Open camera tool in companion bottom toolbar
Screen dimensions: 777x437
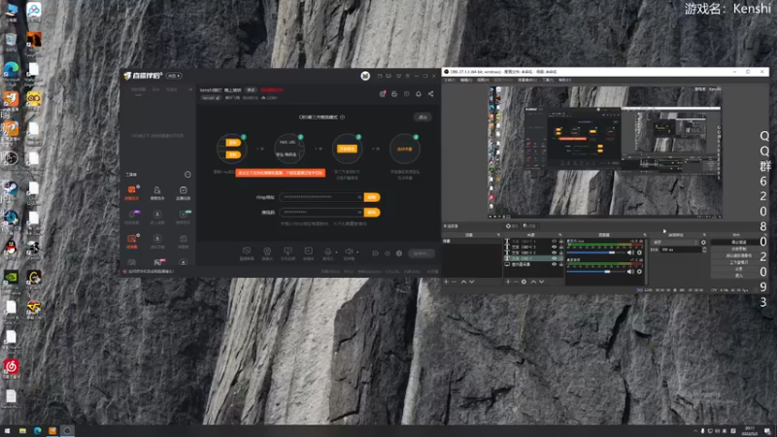pos(267,252)
